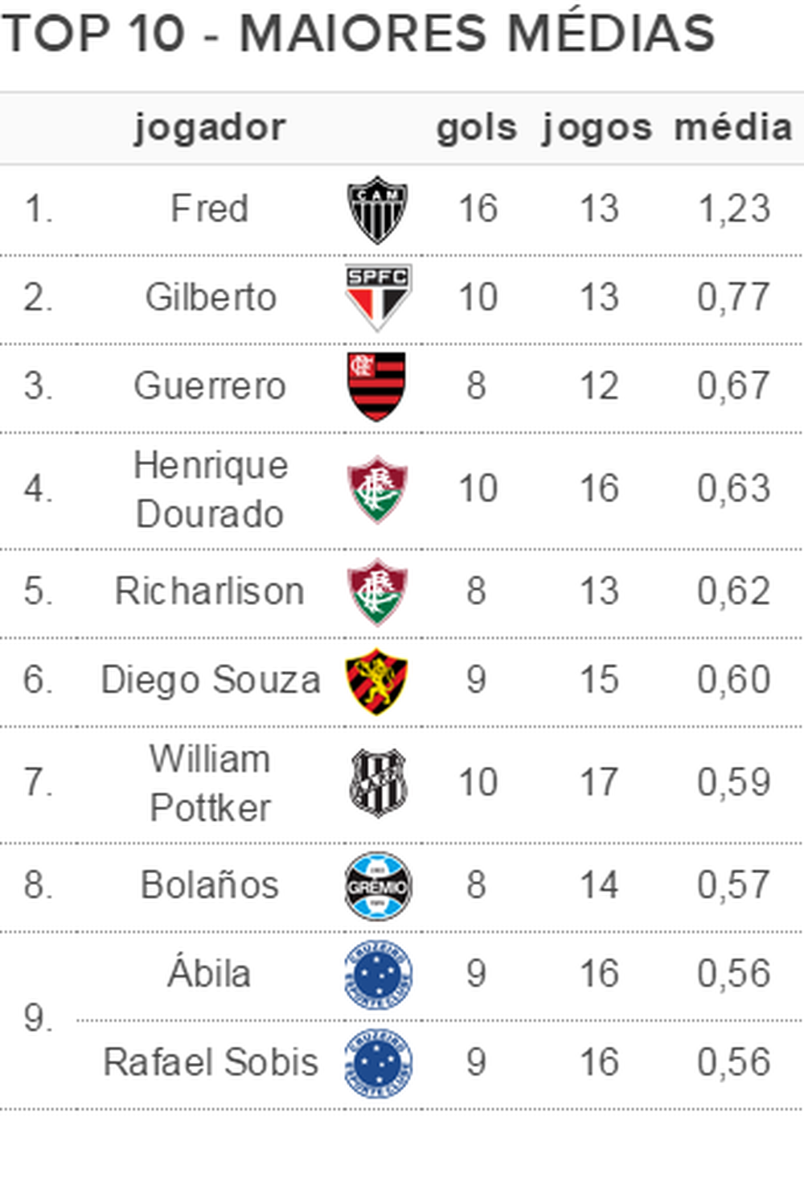The height and width of the screenshot is (1178, 804).
Task: Click the 'gols' column header
Action: click(477, 129)
